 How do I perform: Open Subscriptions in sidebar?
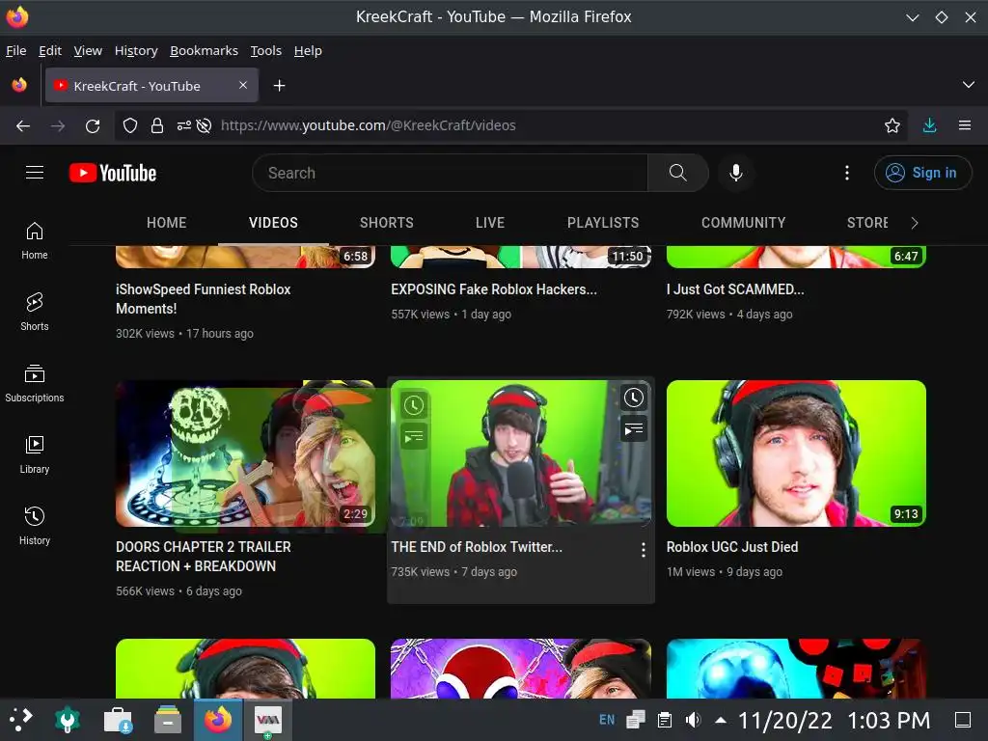(35, 384)
